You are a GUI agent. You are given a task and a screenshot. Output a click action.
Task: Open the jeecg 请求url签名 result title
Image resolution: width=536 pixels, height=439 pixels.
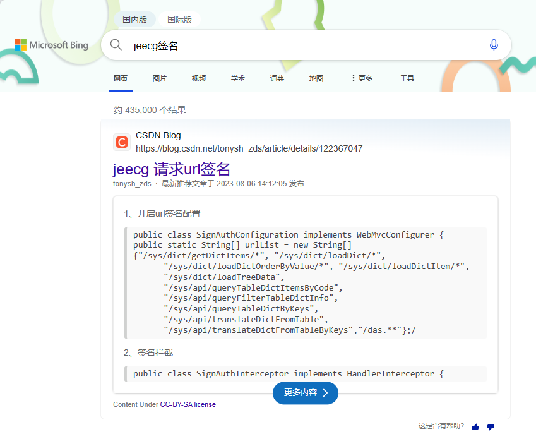(x=172, y=169)
